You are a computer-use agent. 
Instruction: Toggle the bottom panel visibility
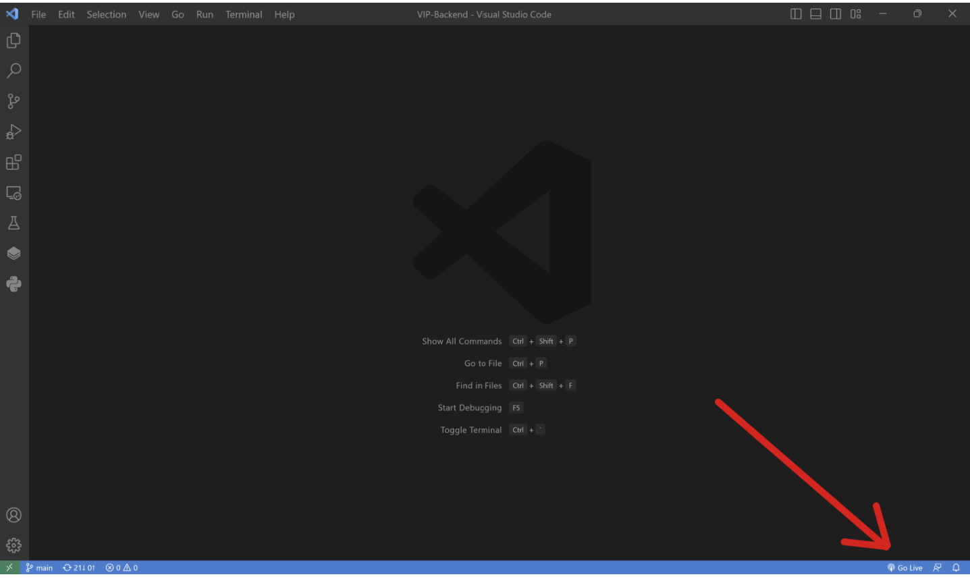click(x=815, y=14)
